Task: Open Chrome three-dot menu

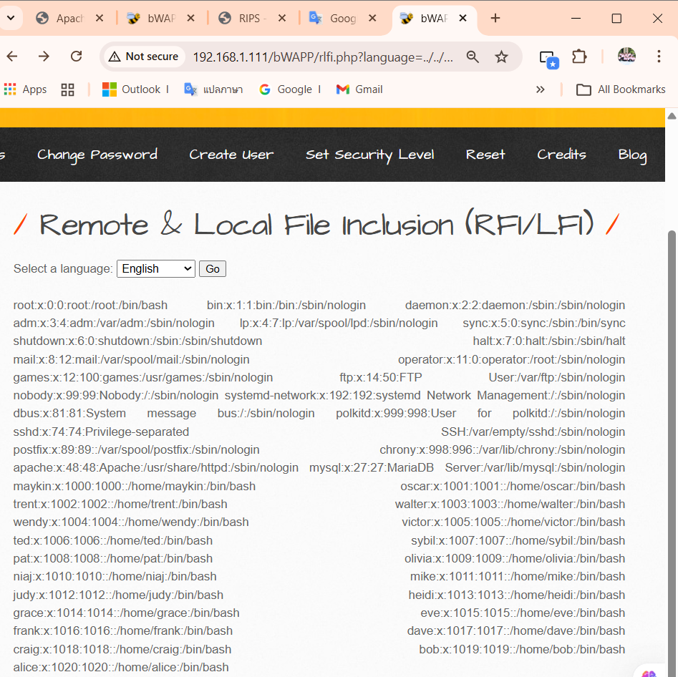Action: click(x=659, y=57)
